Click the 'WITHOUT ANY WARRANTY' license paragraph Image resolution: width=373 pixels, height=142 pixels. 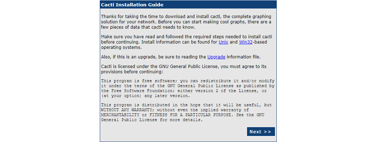(x=186, y=113)
